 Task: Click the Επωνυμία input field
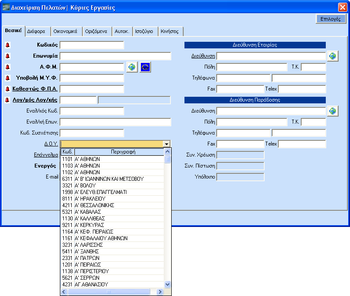tap(115, 56)
